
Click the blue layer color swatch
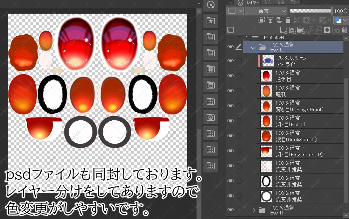pyautogui.click(x=337, y=20)
